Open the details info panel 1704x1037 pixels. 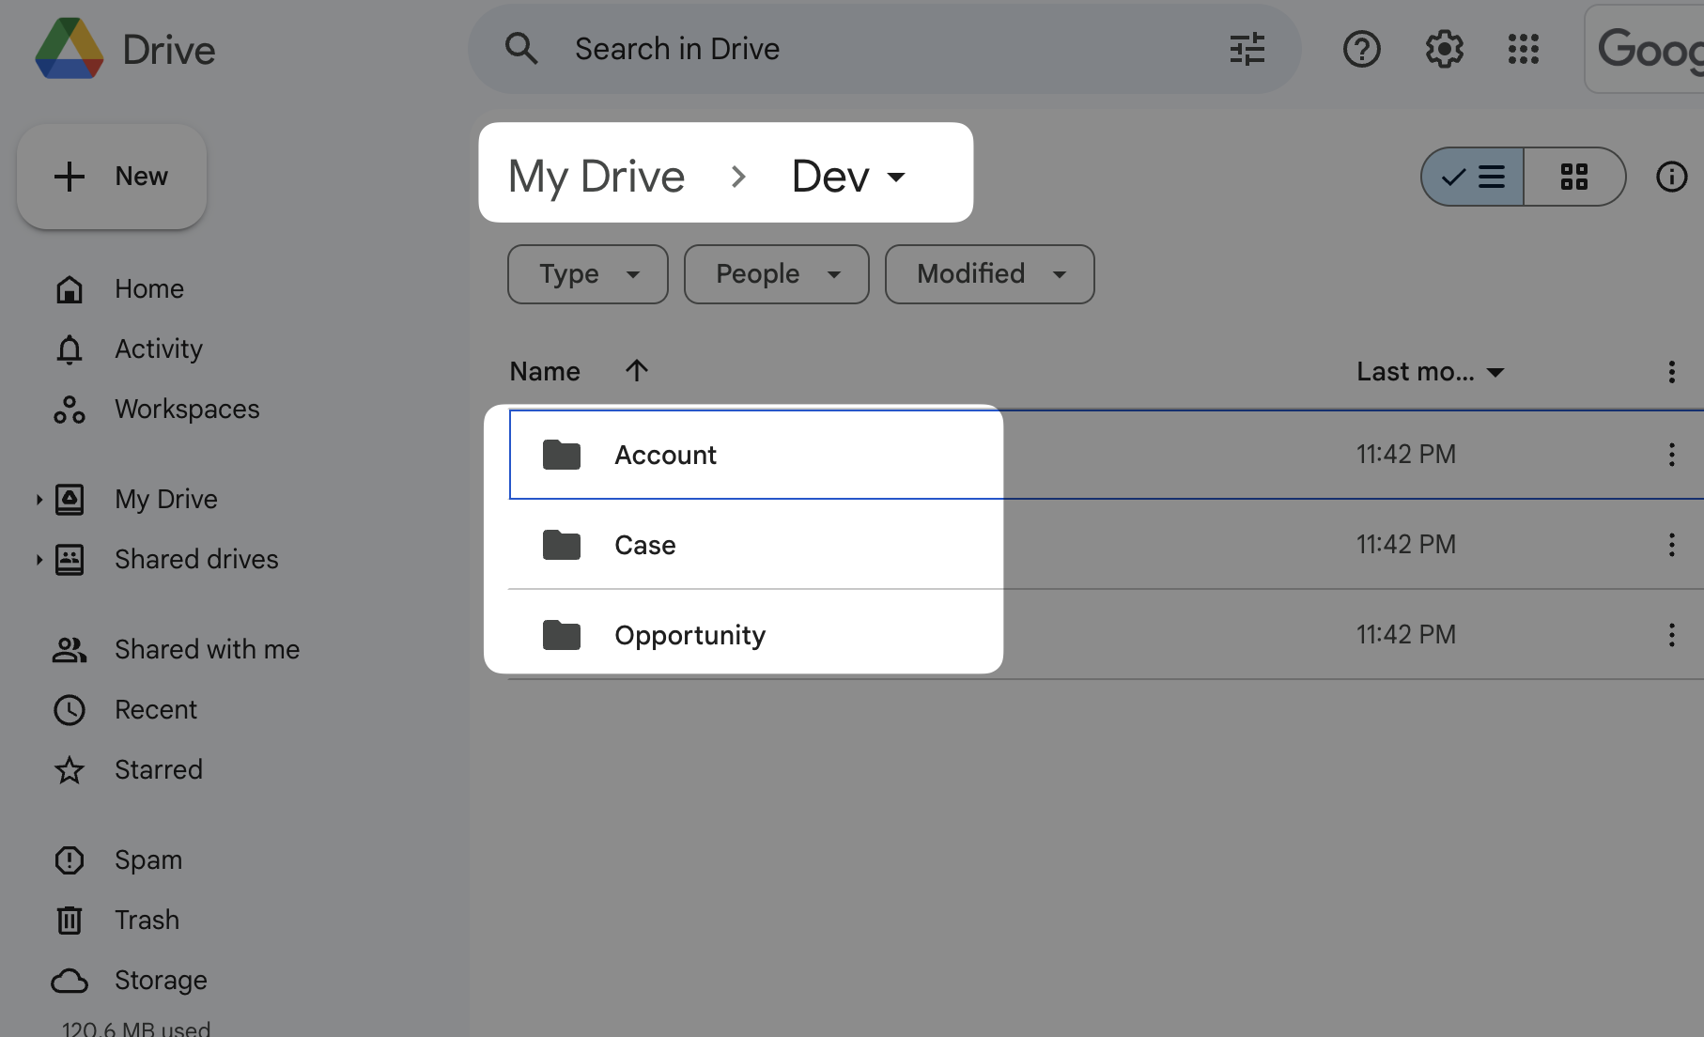(1672, 176)
